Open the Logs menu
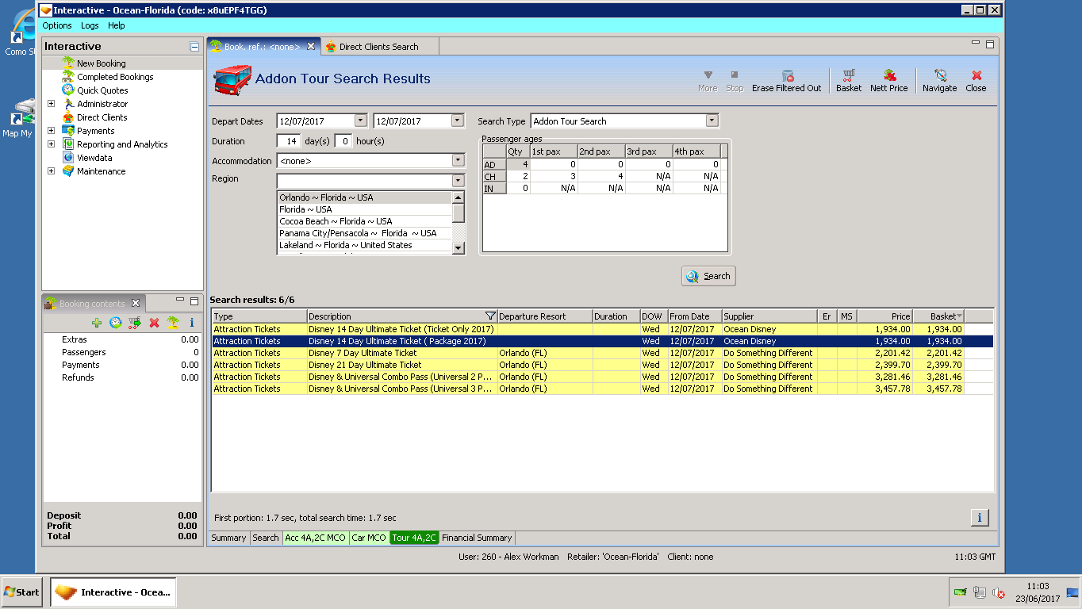 pyautogui.click(x=90, y=25)
